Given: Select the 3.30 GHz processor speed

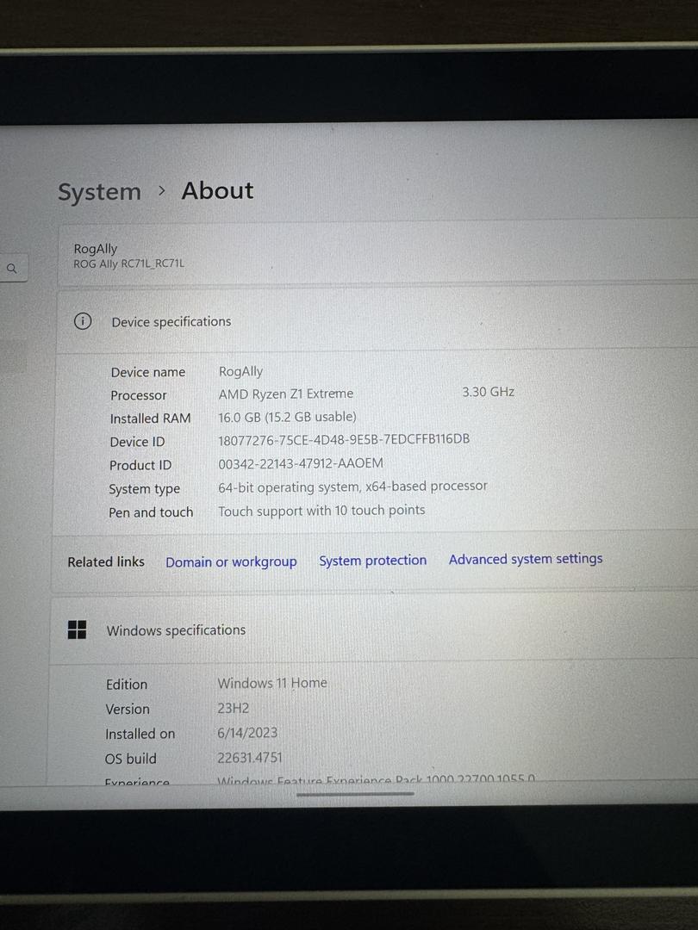Looking at the screenshot, I should 488,392.
